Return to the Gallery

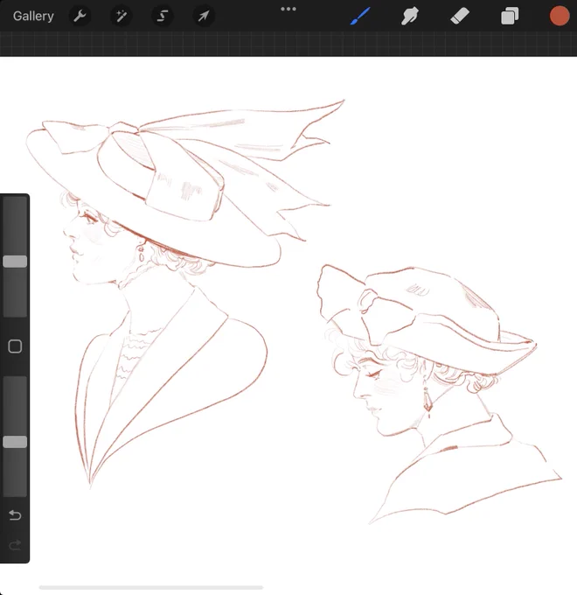[x=33, y=16]
